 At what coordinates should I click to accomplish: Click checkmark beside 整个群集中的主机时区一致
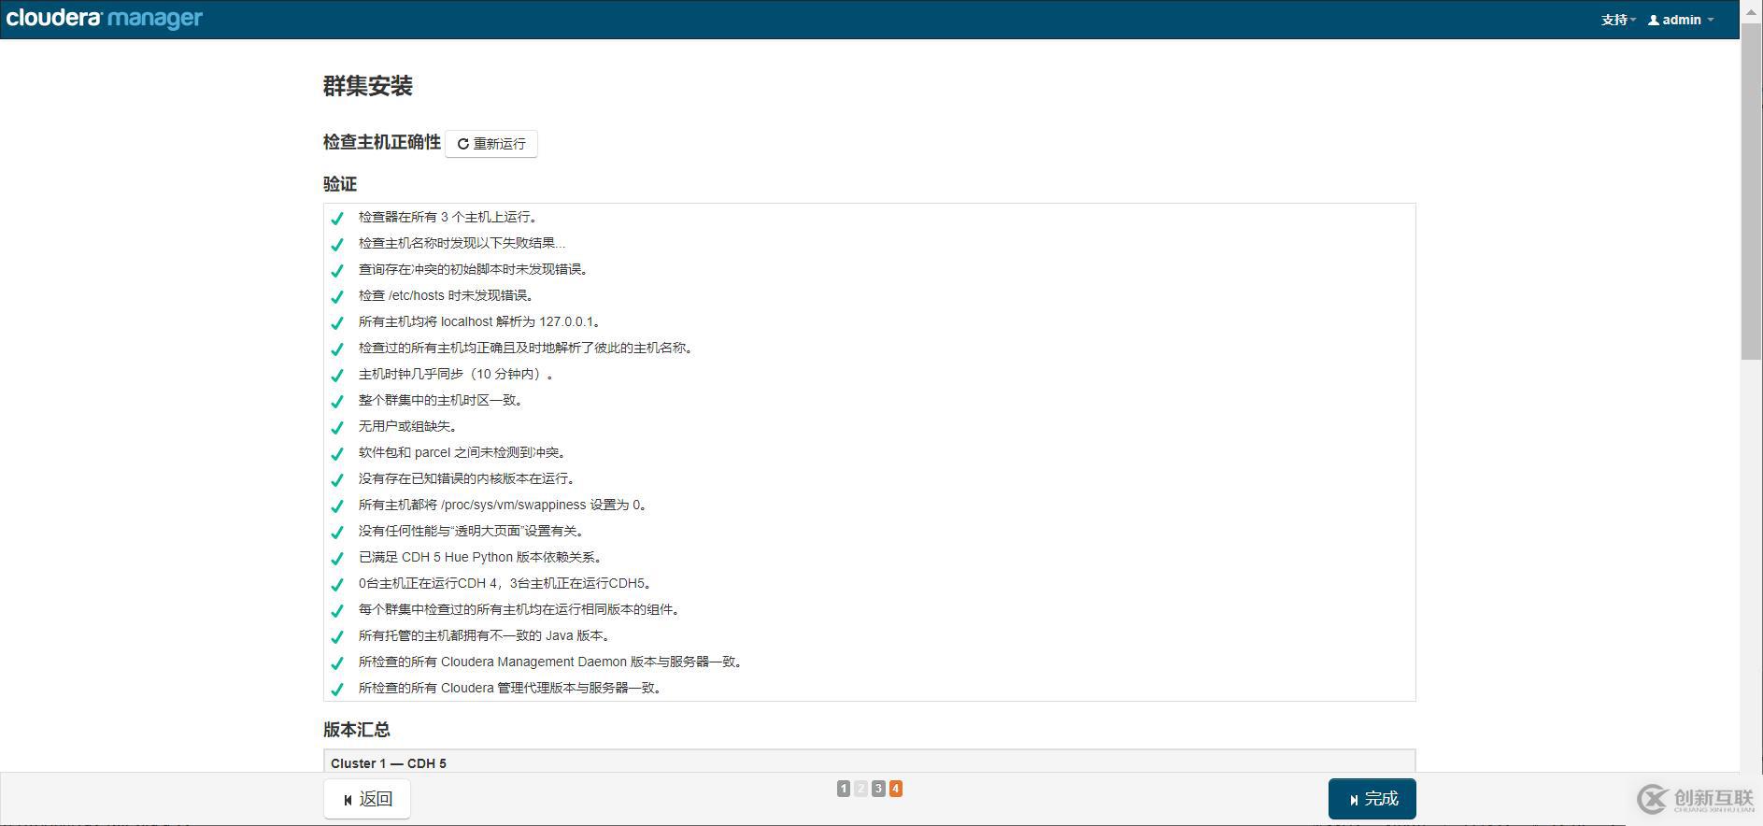click(337, 401)
